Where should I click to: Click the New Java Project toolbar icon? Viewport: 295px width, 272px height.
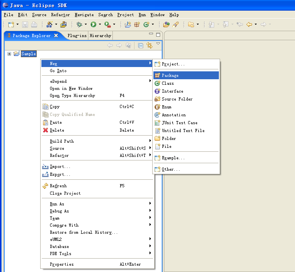[128, 24]
